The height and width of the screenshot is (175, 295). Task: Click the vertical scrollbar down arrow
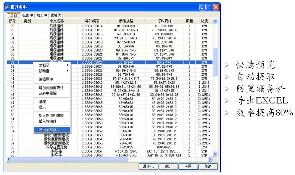(215, 154)
